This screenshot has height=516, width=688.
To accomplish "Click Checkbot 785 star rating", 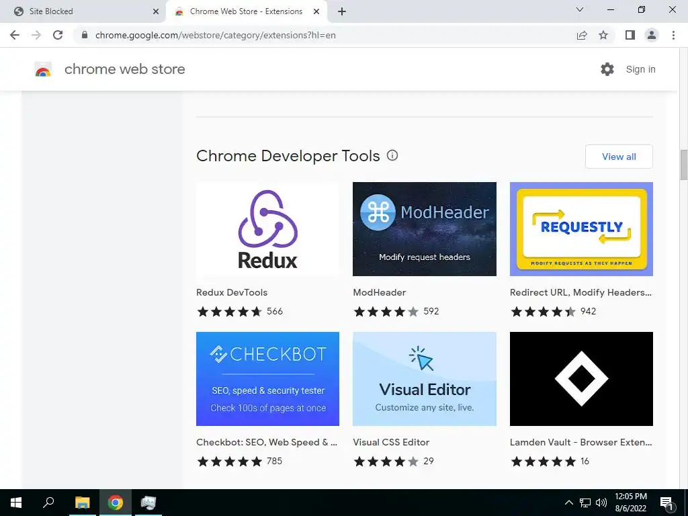I will click(240, 461).
